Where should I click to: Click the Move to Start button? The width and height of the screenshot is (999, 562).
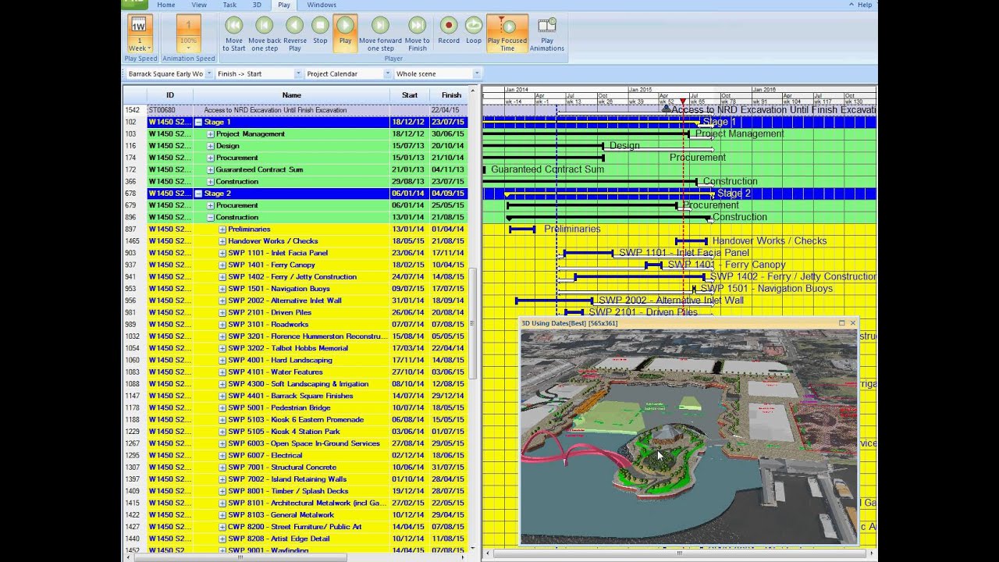[234, 34]
